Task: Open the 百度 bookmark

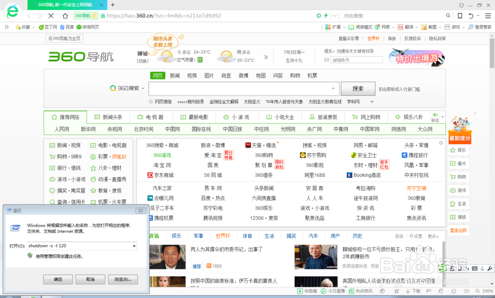Action: 67,27
